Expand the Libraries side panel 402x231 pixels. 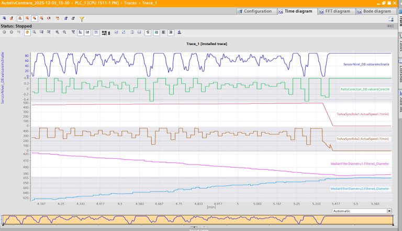click(x=399, y=70)
